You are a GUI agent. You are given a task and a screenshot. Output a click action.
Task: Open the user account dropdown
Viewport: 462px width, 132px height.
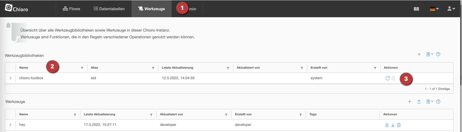(451, 9)
